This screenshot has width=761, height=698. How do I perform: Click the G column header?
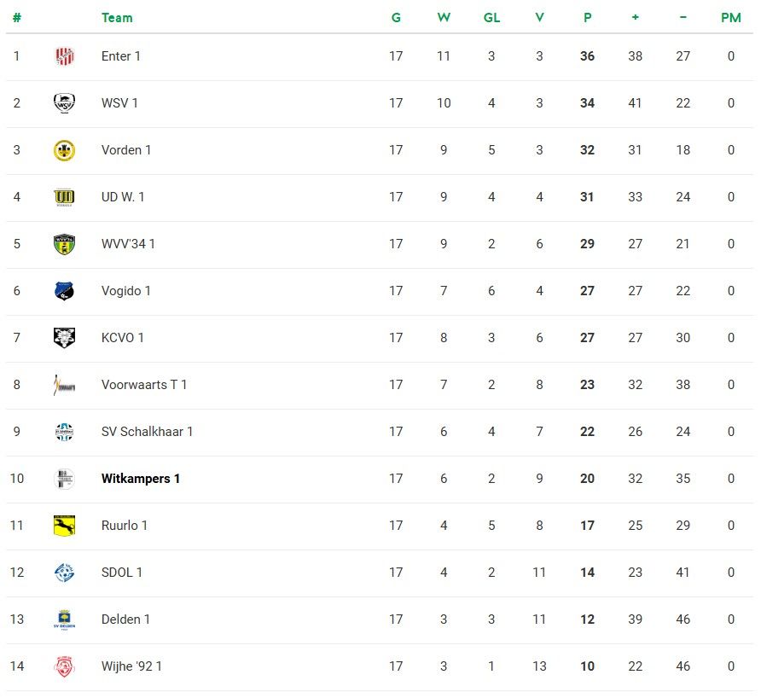[396, 17]
